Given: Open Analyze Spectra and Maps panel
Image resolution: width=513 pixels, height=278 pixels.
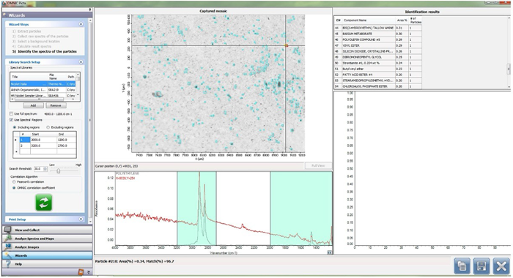Looking at the screenshot, I should click(x=48, y=238).
